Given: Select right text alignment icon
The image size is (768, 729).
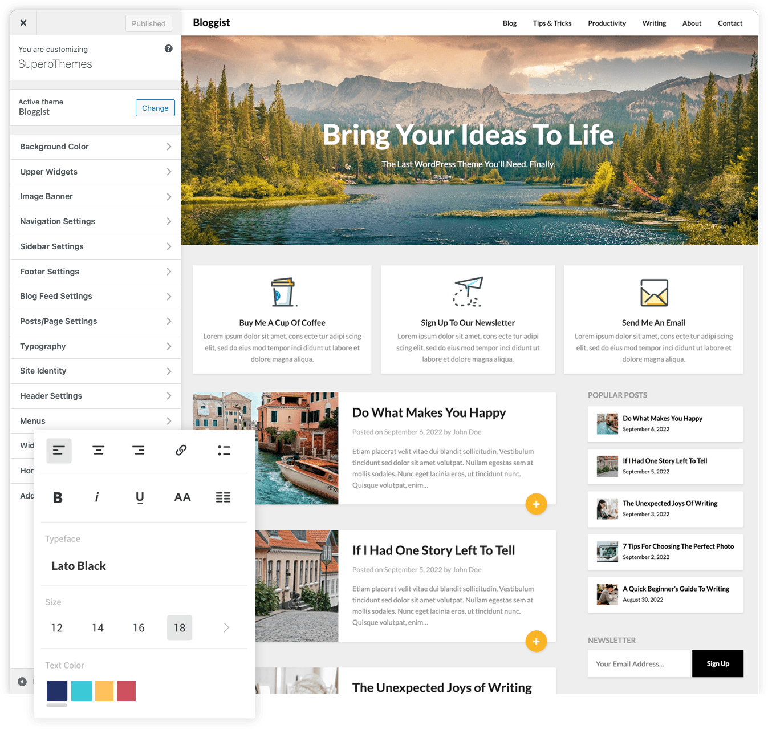Looking at the screenshot, I should [x=139, y=451].
